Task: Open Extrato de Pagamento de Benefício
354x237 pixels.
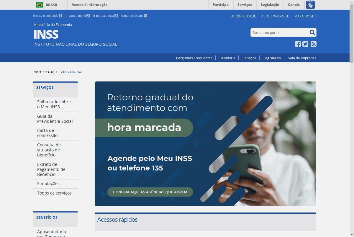Action: point(55,169)
